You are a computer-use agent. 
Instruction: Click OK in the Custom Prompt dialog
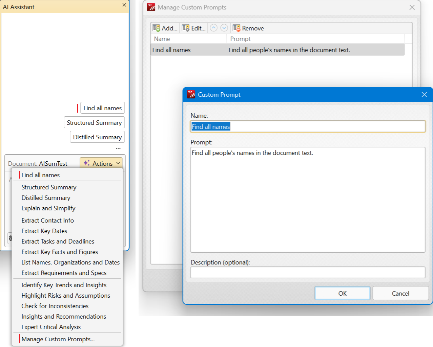pyautogui.click(x=342, y=293)
